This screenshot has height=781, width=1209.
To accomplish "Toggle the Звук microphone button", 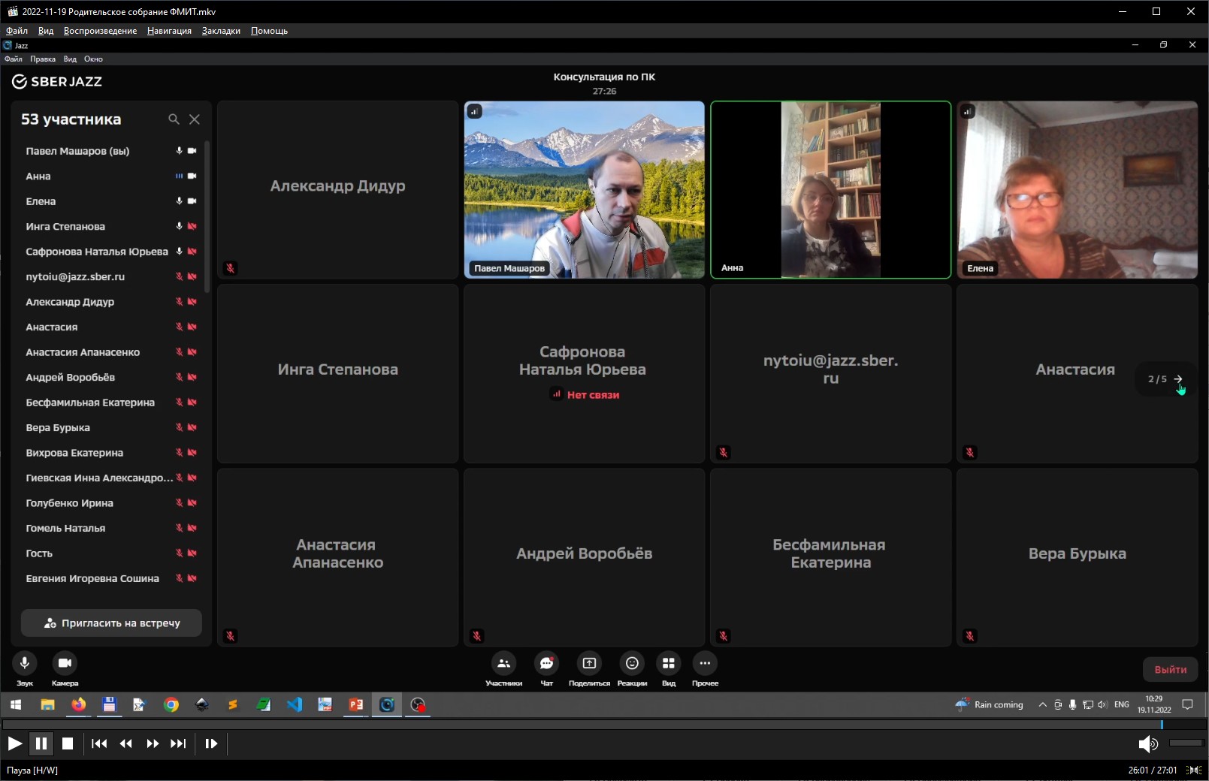I will point(25,663).
